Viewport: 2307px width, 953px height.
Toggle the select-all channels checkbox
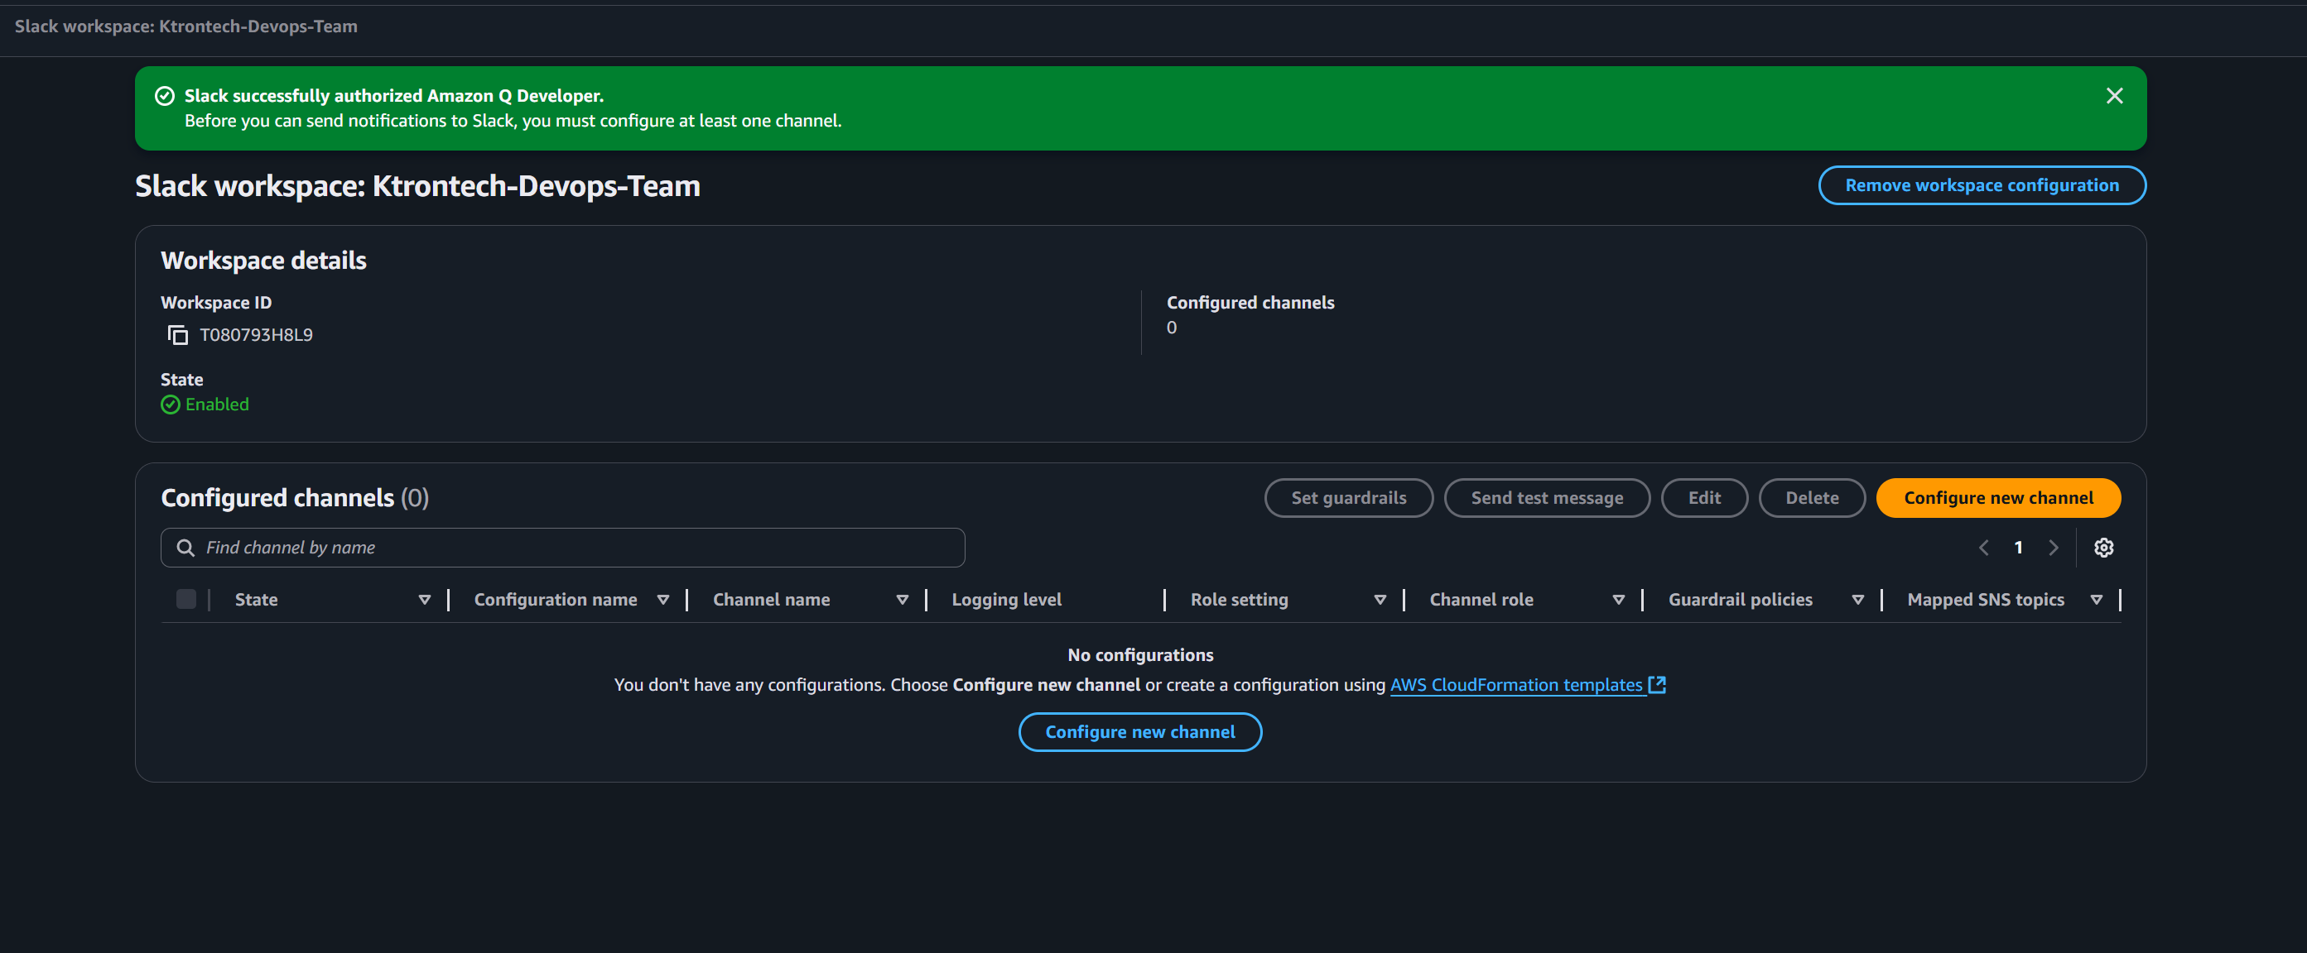[185, 600]
